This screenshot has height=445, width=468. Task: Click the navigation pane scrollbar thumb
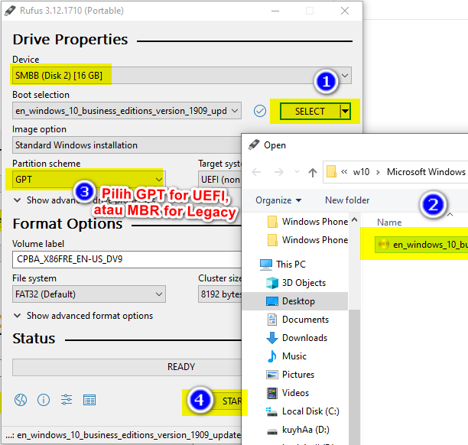(354, 377)
